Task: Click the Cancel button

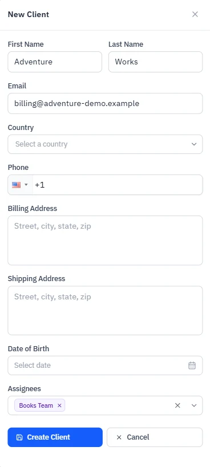Action: point(155,437)
